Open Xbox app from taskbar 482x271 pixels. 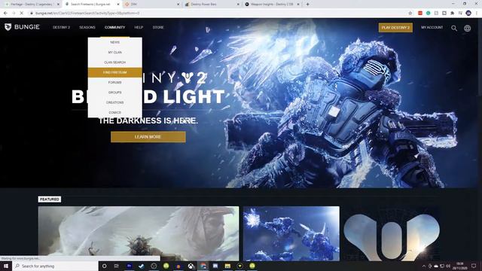[x=191, y=266]
